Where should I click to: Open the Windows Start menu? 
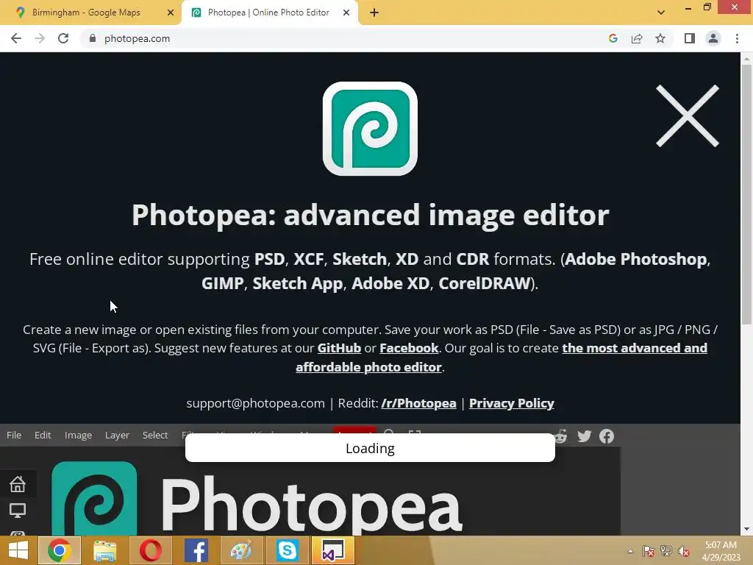pos(18,550)
